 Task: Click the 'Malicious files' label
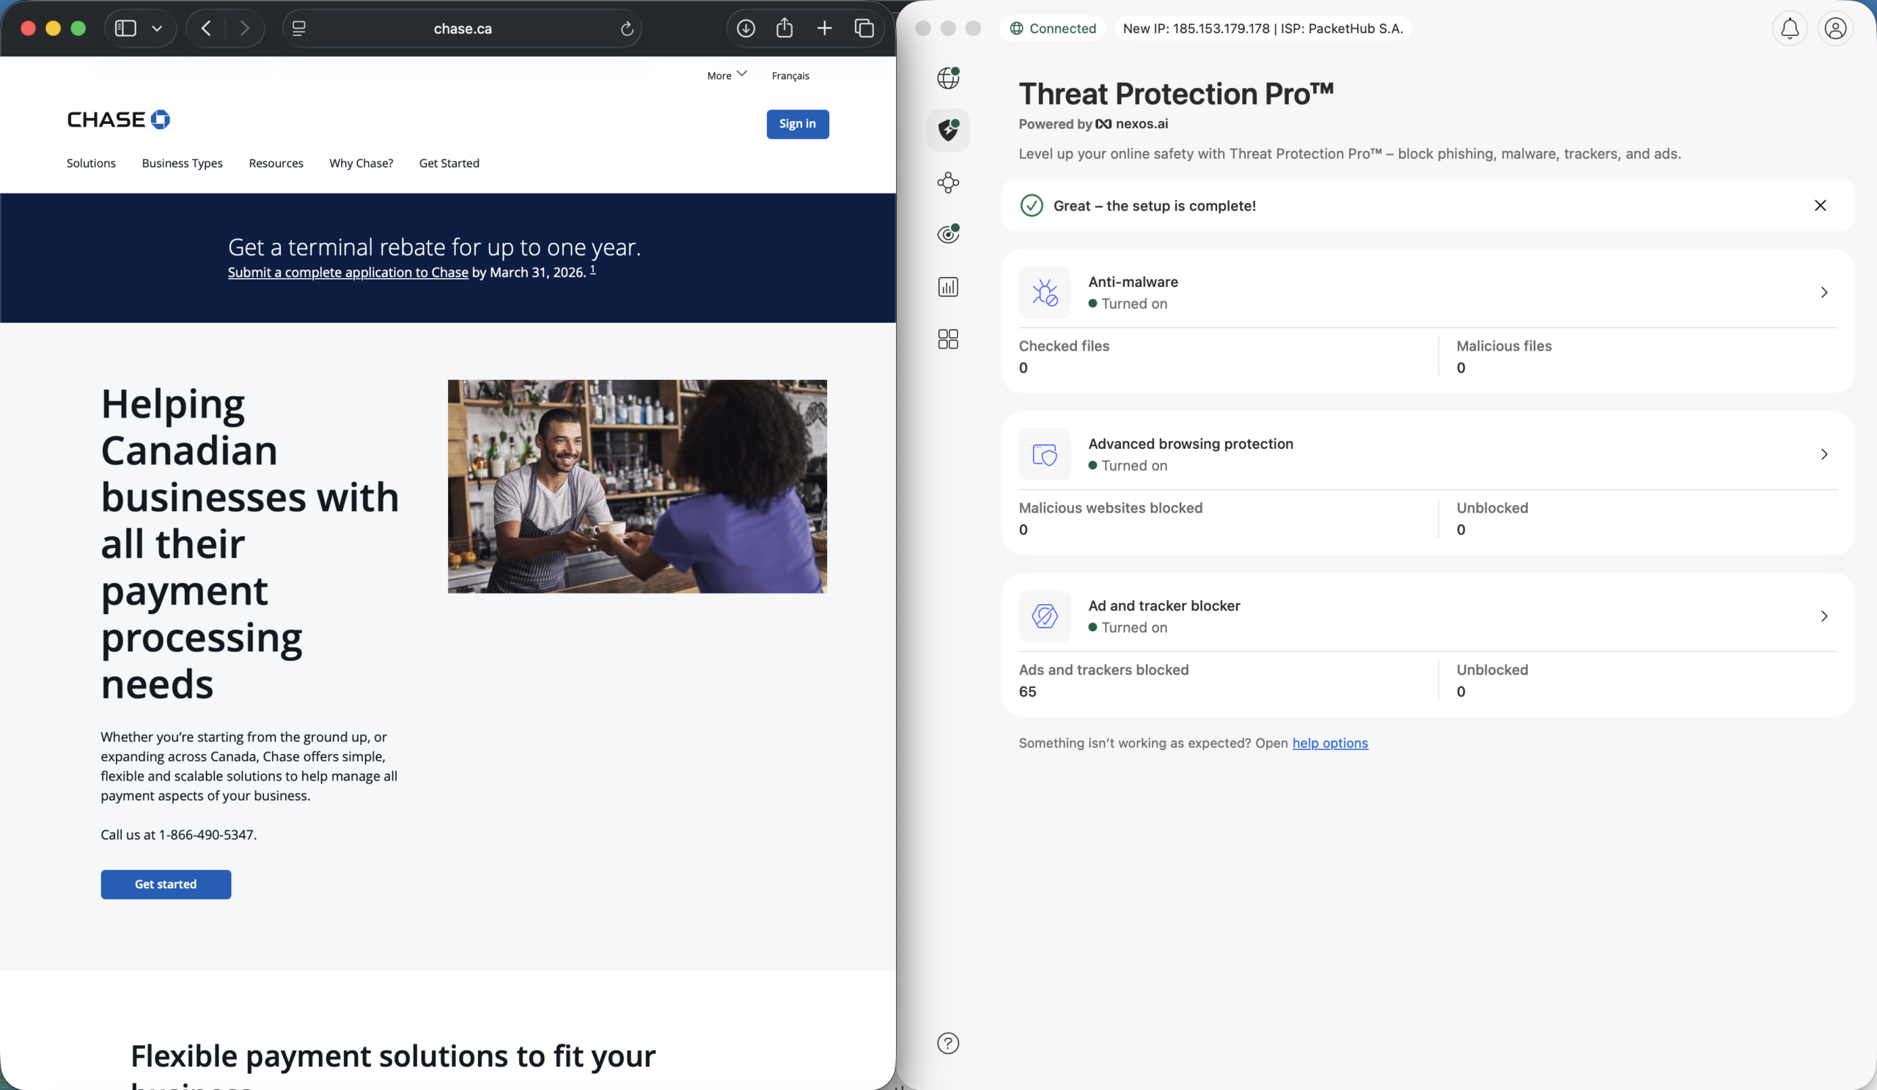click(x=1504, y=345)
